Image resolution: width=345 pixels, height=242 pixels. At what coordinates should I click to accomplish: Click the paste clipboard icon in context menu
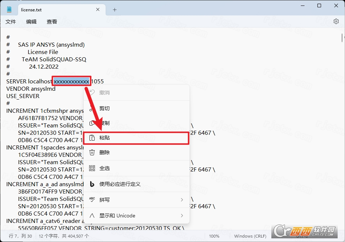[x=92, y=138]
